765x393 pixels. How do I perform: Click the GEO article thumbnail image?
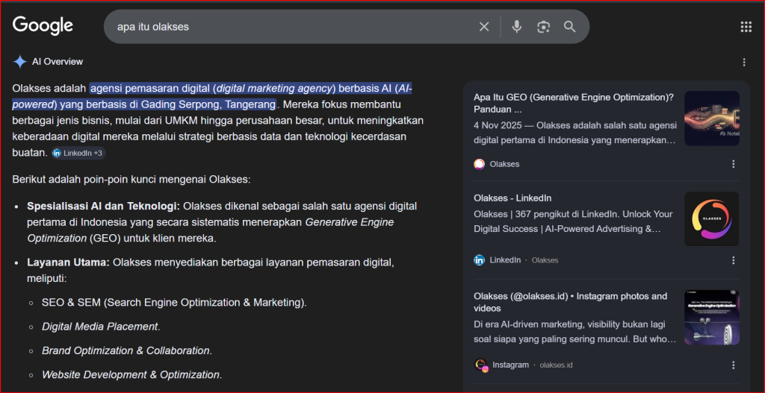(711, 118)
